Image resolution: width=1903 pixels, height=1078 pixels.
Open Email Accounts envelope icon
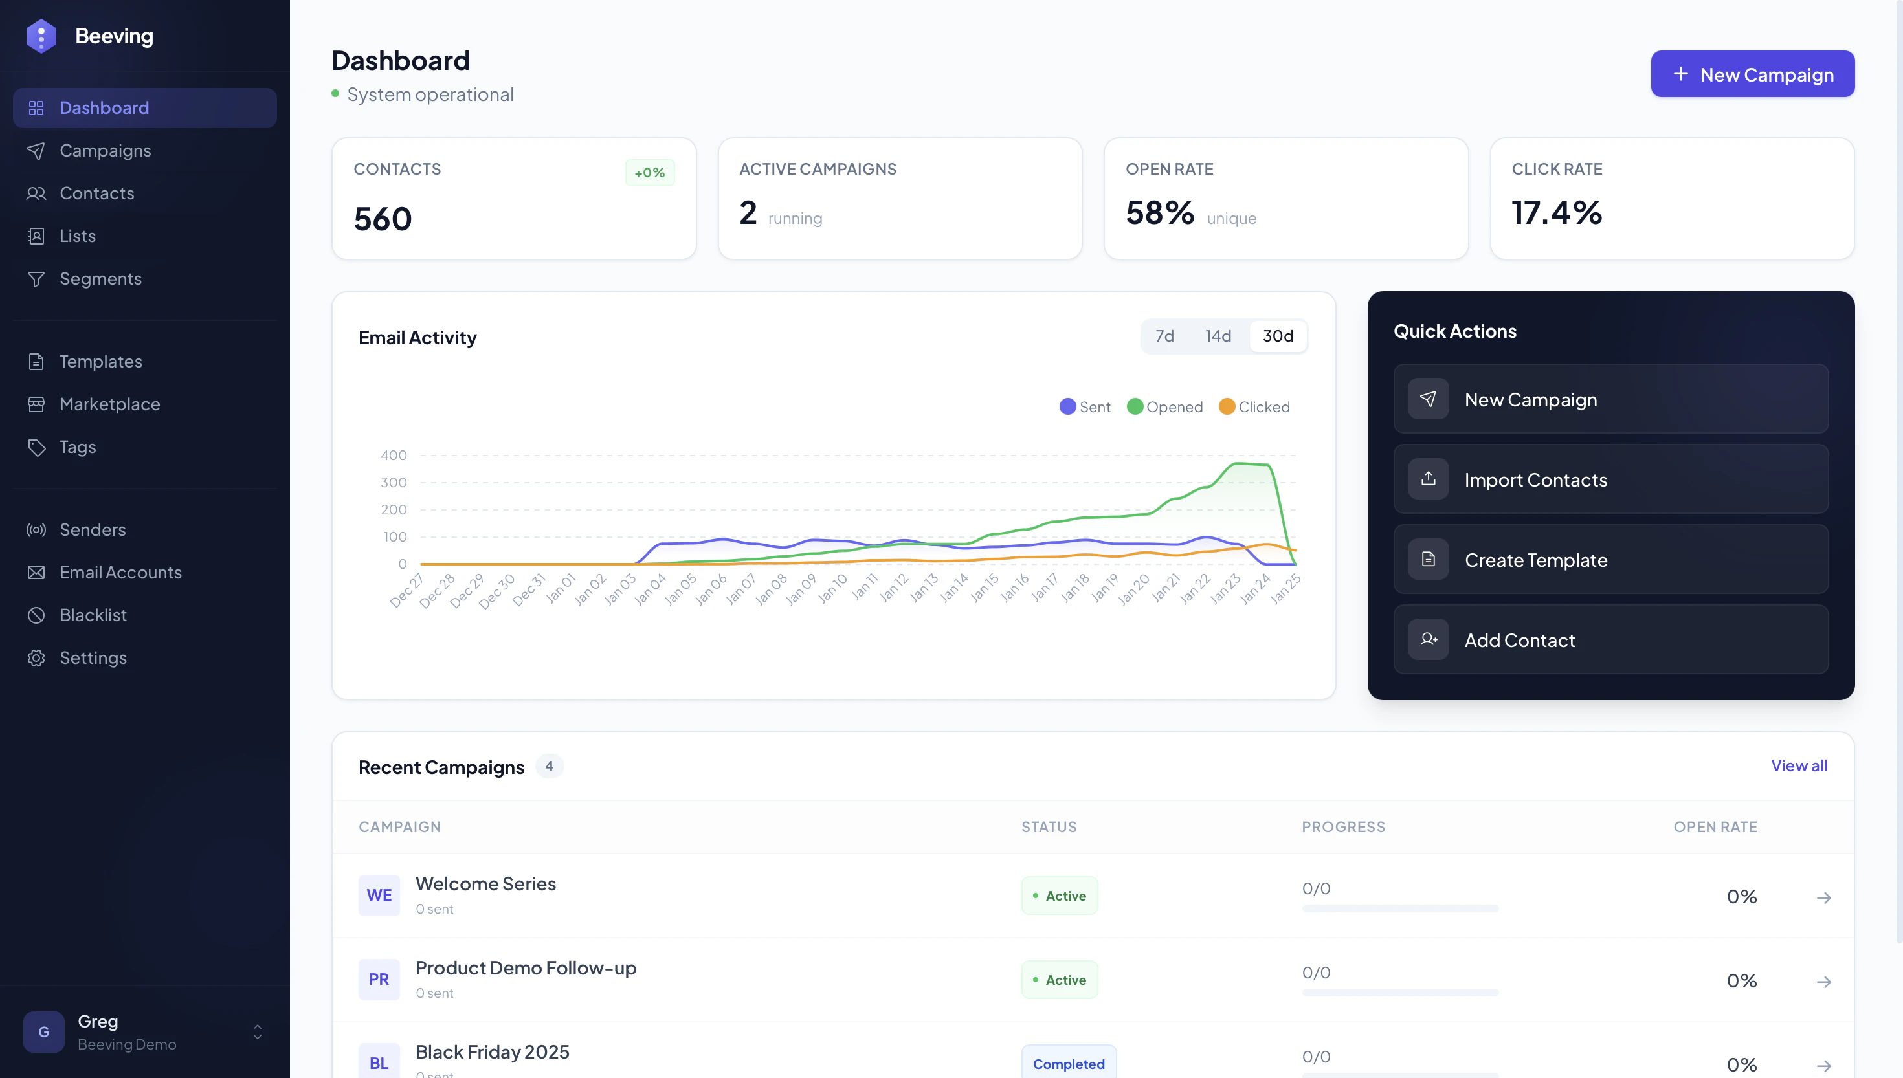37,572
